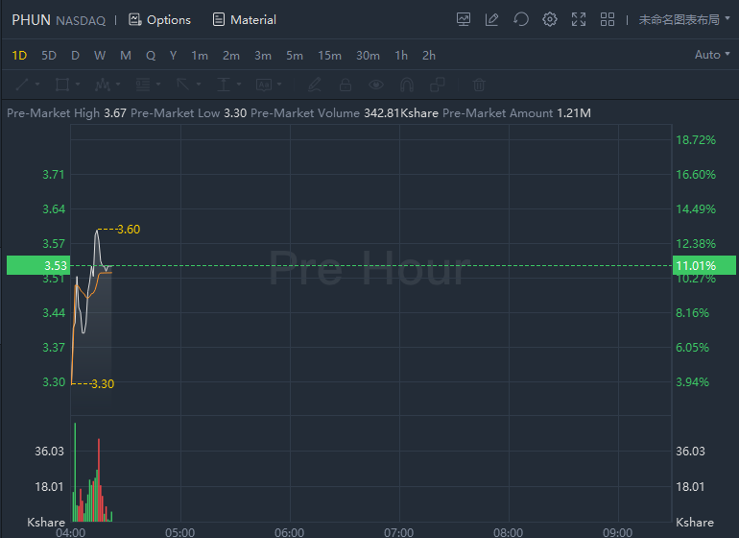Select the W weekly timeframe
The height and width of the screenshot is (538, 739).
100,56
